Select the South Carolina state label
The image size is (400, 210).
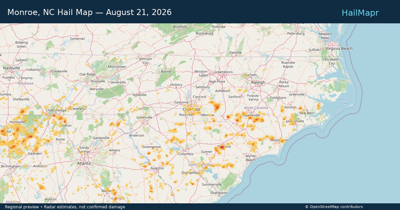[x=200, y=165]
